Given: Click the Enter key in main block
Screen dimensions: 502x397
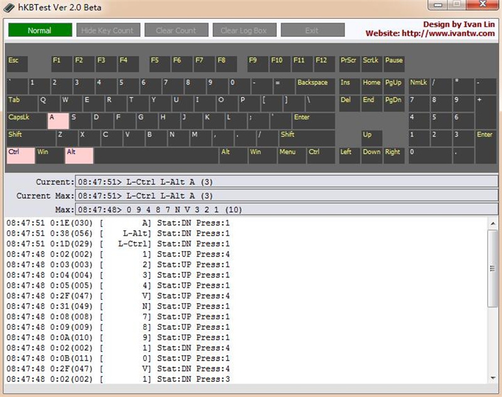Looking at the screenshot, I should tap(312, 120).
